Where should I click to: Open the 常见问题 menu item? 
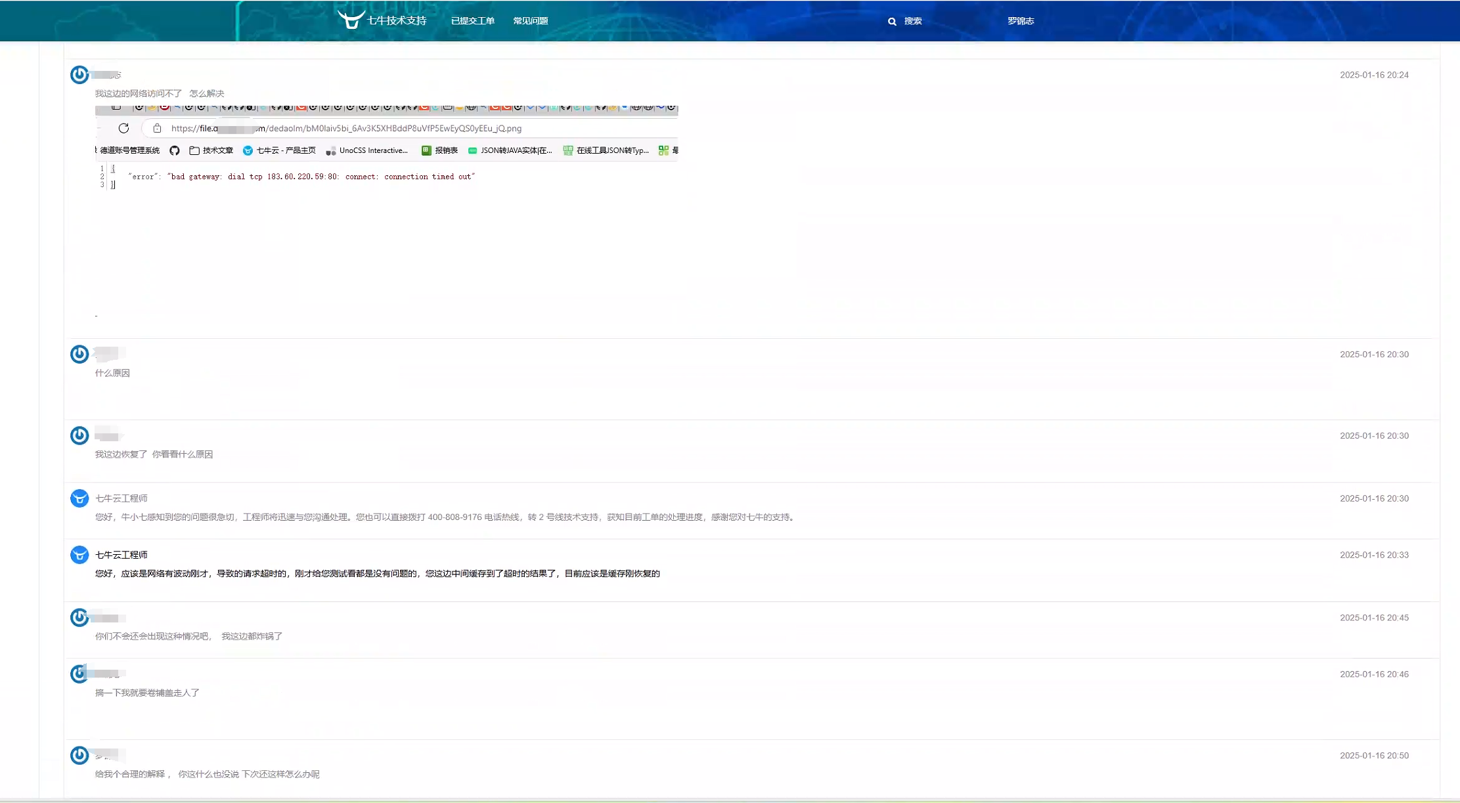pyautogui.click(x=530, y=21)
